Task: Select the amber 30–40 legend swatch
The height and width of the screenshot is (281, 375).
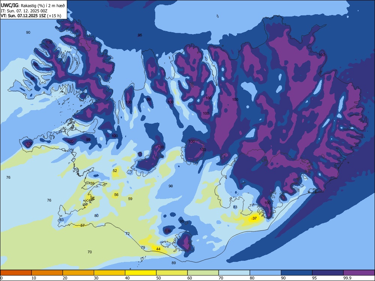Action: (109, 273)
